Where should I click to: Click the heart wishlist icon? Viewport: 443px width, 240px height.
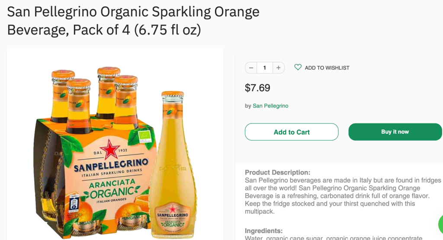(298, 67)
